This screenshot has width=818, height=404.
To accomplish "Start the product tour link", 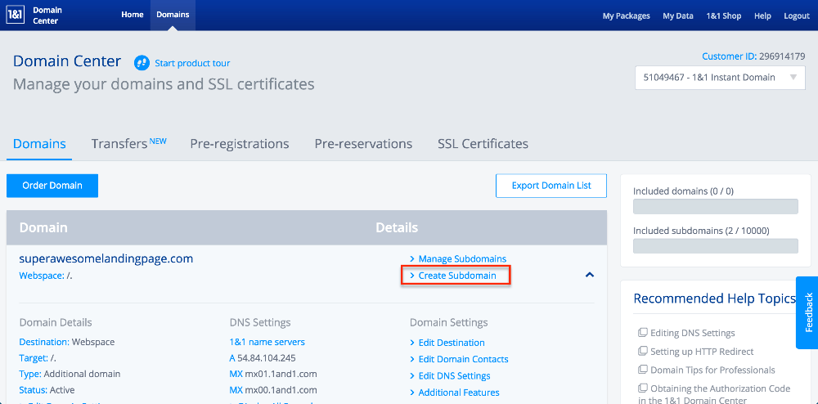I will click(x=192, y=64).
